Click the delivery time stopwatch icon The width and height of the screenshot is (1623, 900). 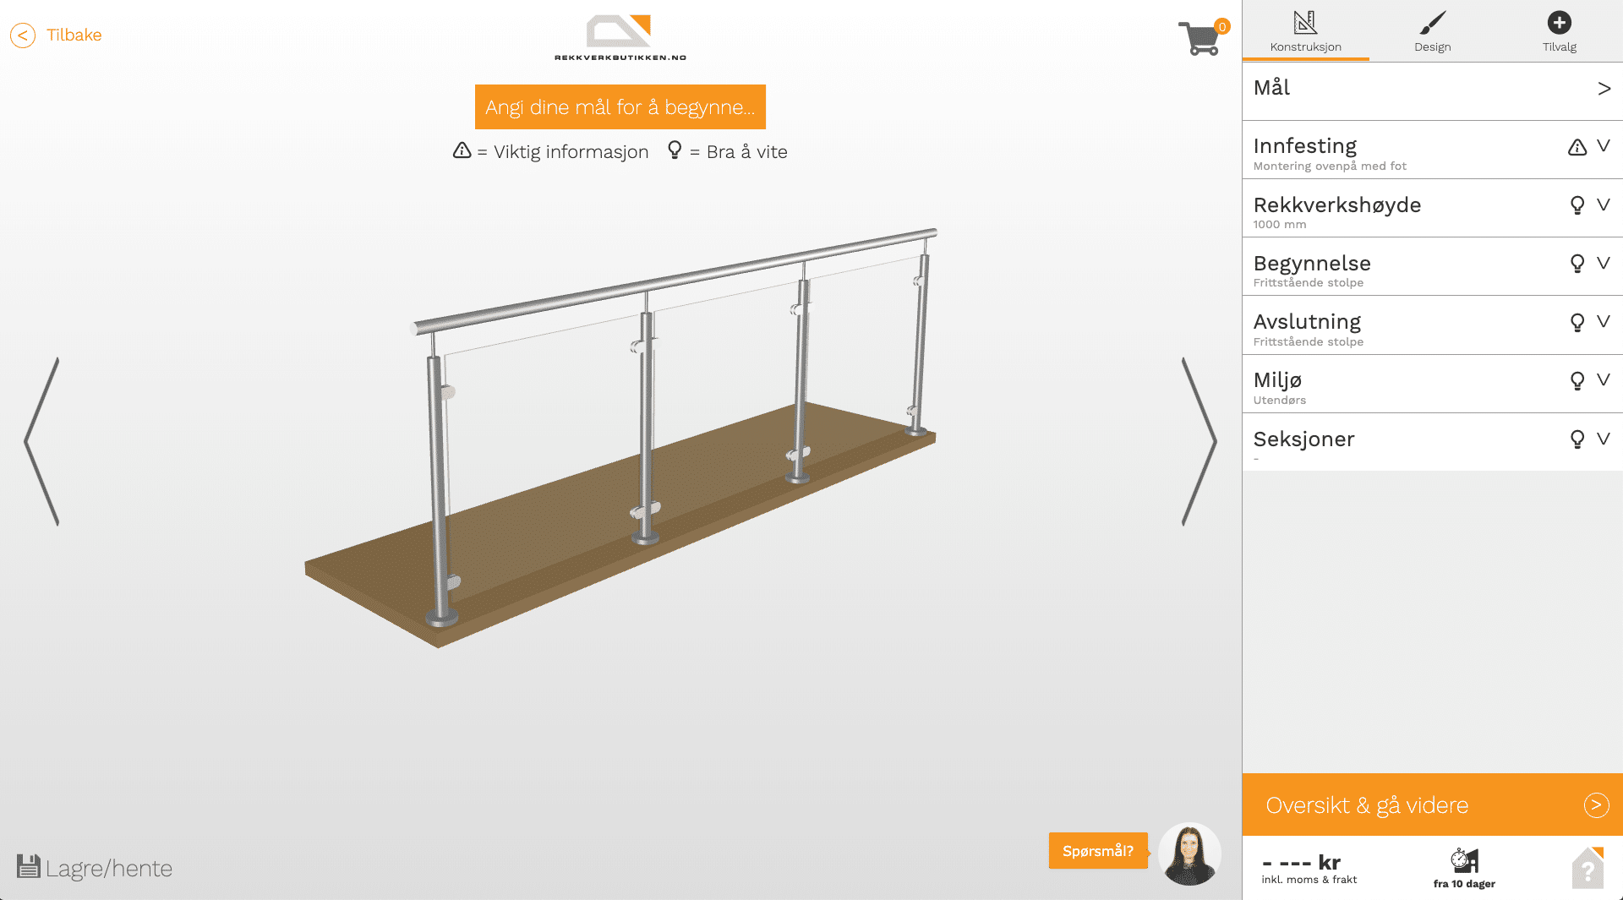tap(1464, 860)
